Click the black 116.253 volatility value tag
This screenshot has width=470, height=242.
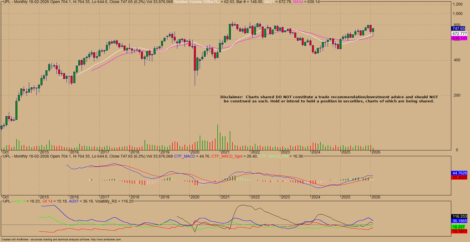point(459,216)
